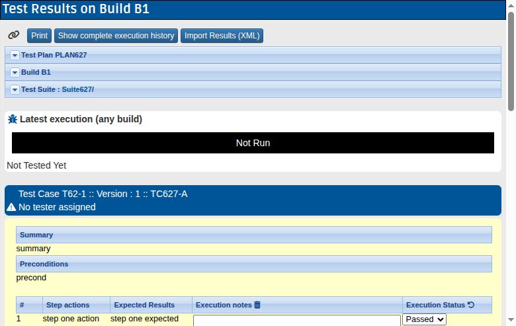The height and width of the screenshot is (326, 516).
Task: Click the chain link icon beside Print
Action: pyautogui.click(x=13, y=35)
